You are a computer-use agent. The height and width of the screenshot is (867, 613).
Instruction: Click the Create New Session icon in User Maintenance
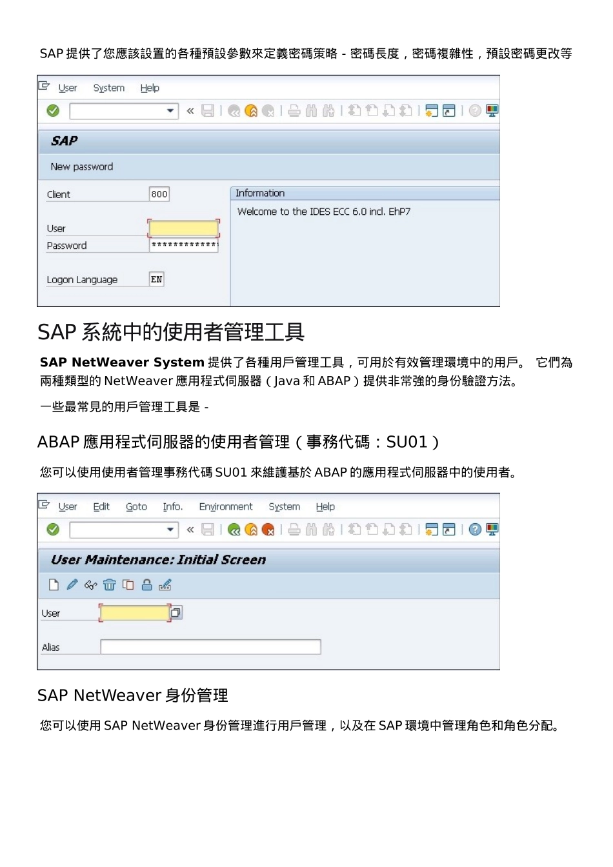click(x=432, y=530)
